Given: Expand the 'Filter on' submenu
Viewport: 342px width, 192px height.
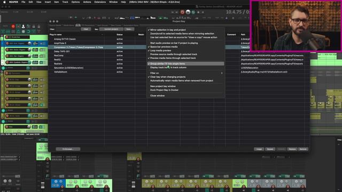Looking at the screenshot, I should (186, 73).
